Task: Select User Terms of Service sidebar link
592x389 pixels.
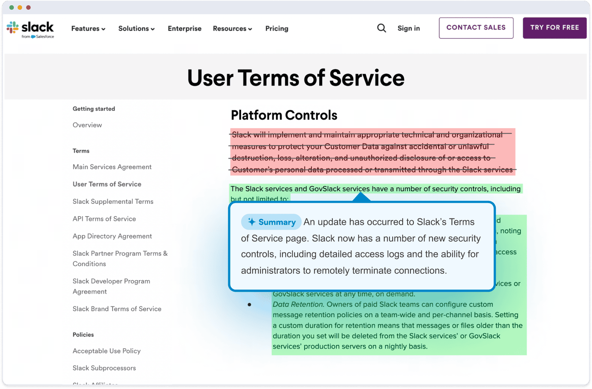Action: 107,184
